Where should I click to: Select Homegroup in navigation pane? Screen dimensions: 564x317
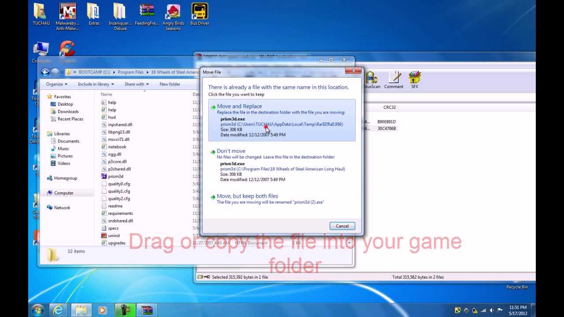[65, 178]
